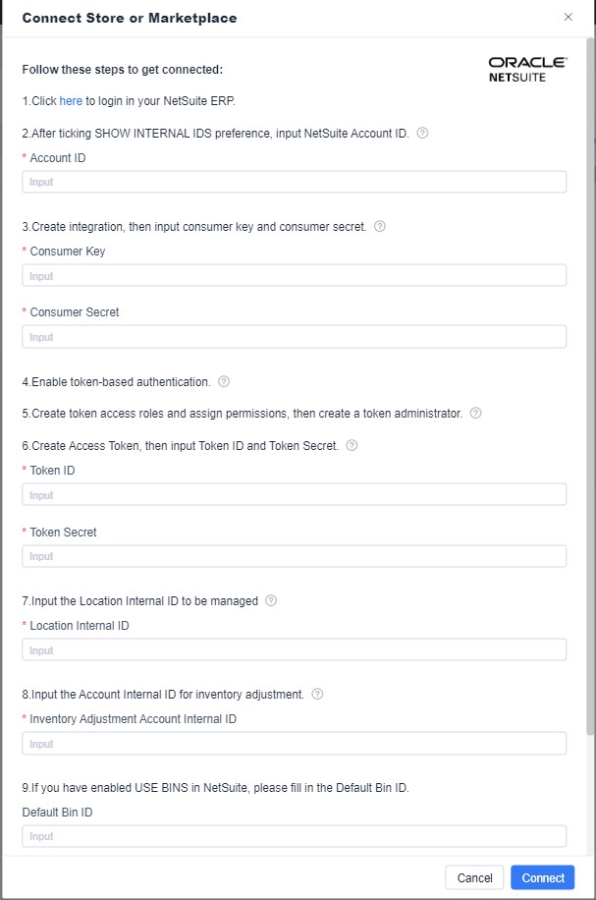Select the Consumer Key input field
The width and height of the screenshot is (596, 900).
[295, 275]
